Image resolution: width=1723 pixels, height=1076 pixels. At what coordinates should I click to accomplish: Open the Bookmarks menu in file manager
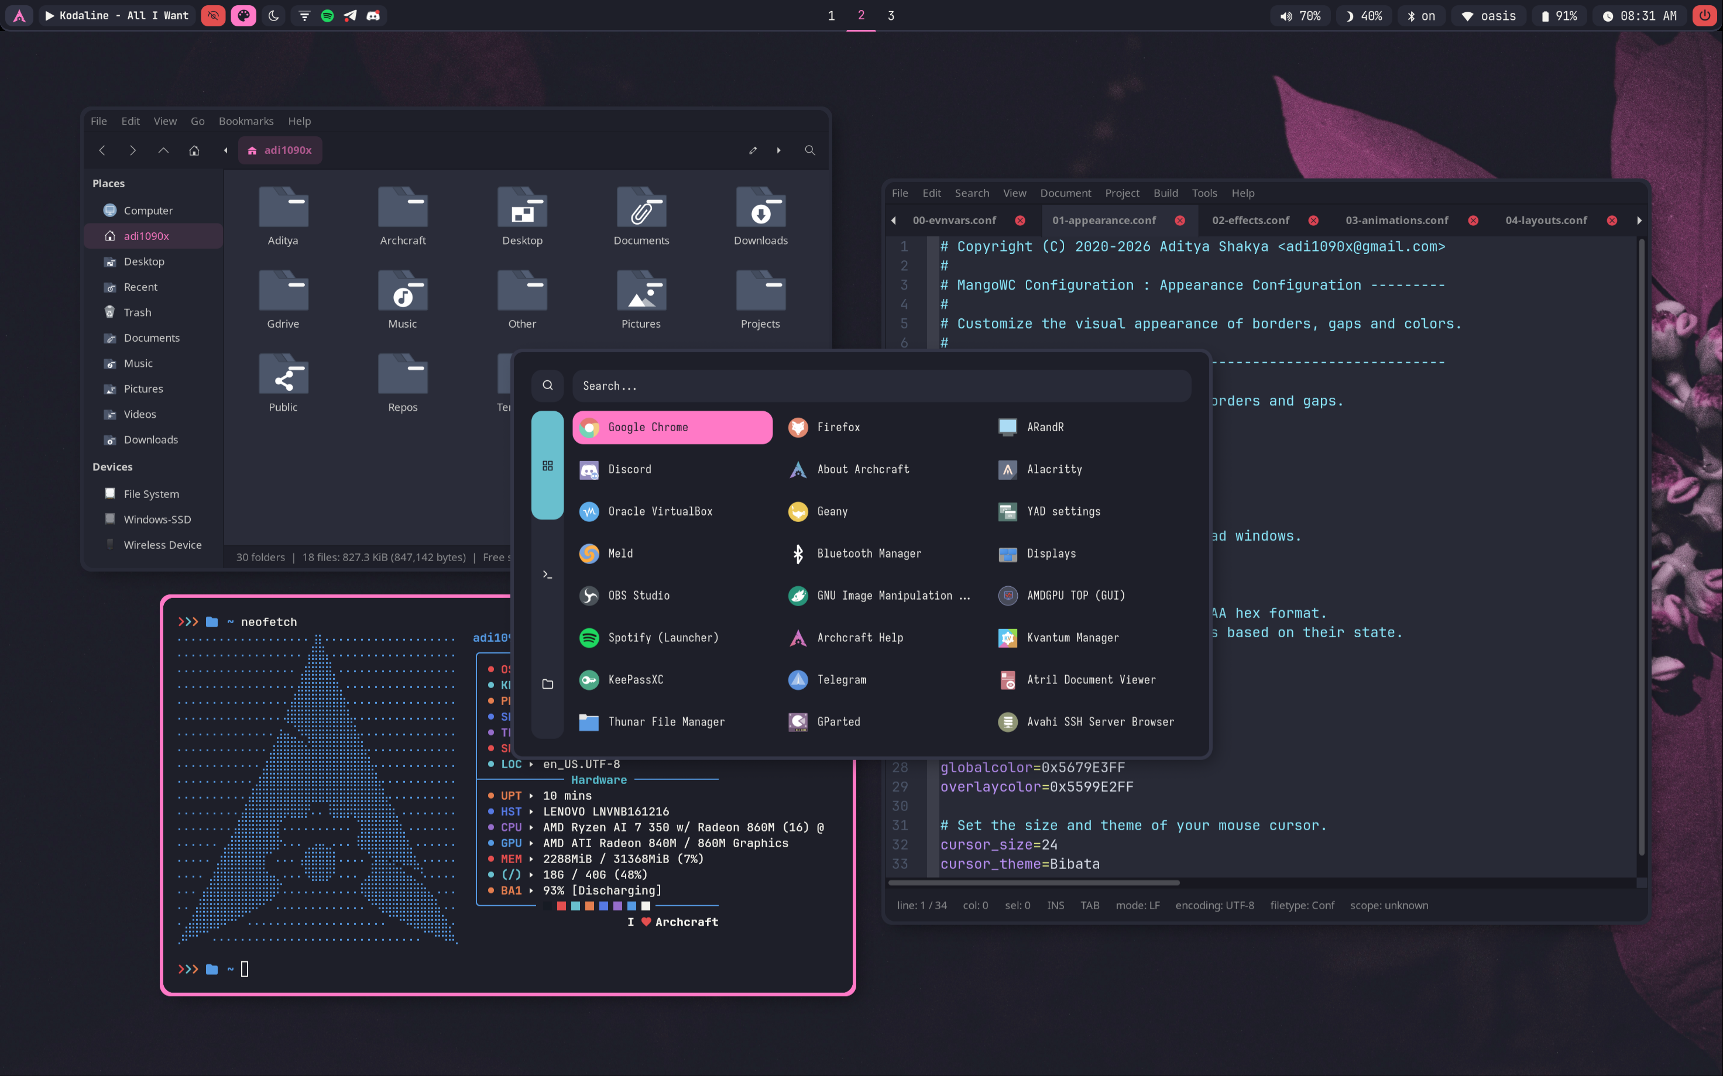(246, 121)
